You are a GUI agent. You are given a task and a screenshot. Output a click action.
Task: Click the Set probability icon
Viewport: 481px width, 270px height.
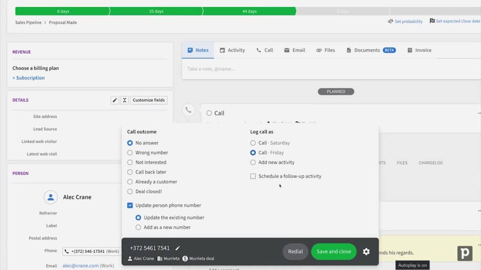coord(390,21)
